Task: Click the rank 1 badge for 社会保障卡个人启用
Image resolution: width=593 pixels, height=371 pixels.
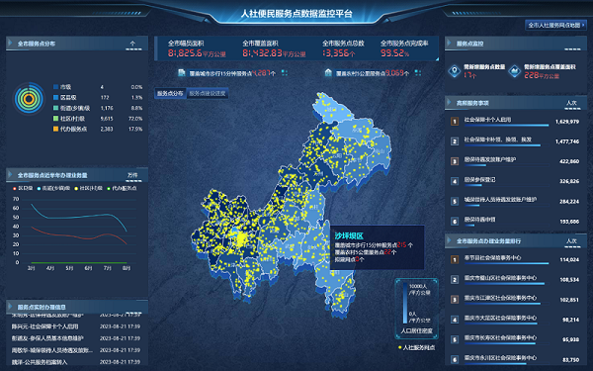Action: pyautogui.click(x=455, y=121)
